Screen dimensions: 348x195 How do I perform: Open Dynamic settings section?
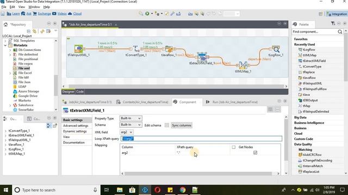click(x=75, y=131)
